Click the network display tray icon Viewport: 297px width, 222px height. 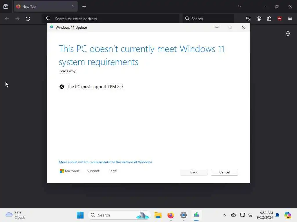coord(242,215)
